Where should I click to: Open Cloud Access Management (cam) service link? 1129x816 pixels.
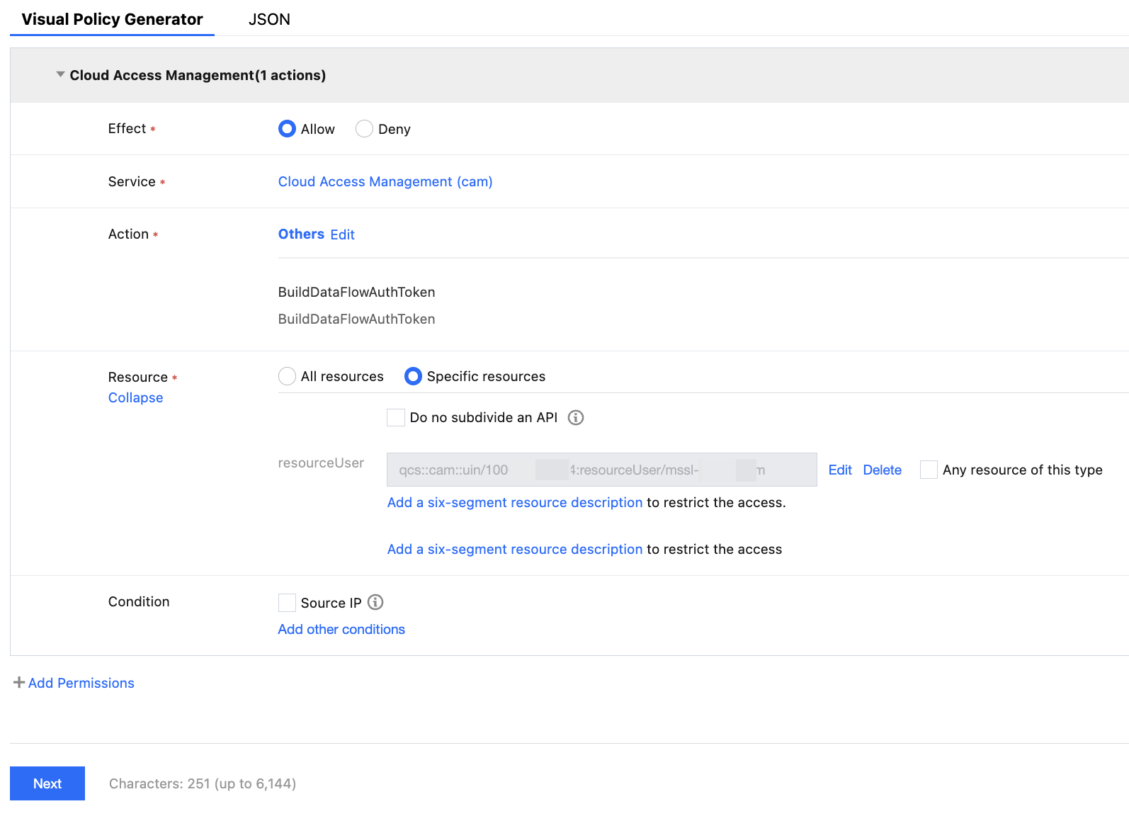tap(385, 181)
